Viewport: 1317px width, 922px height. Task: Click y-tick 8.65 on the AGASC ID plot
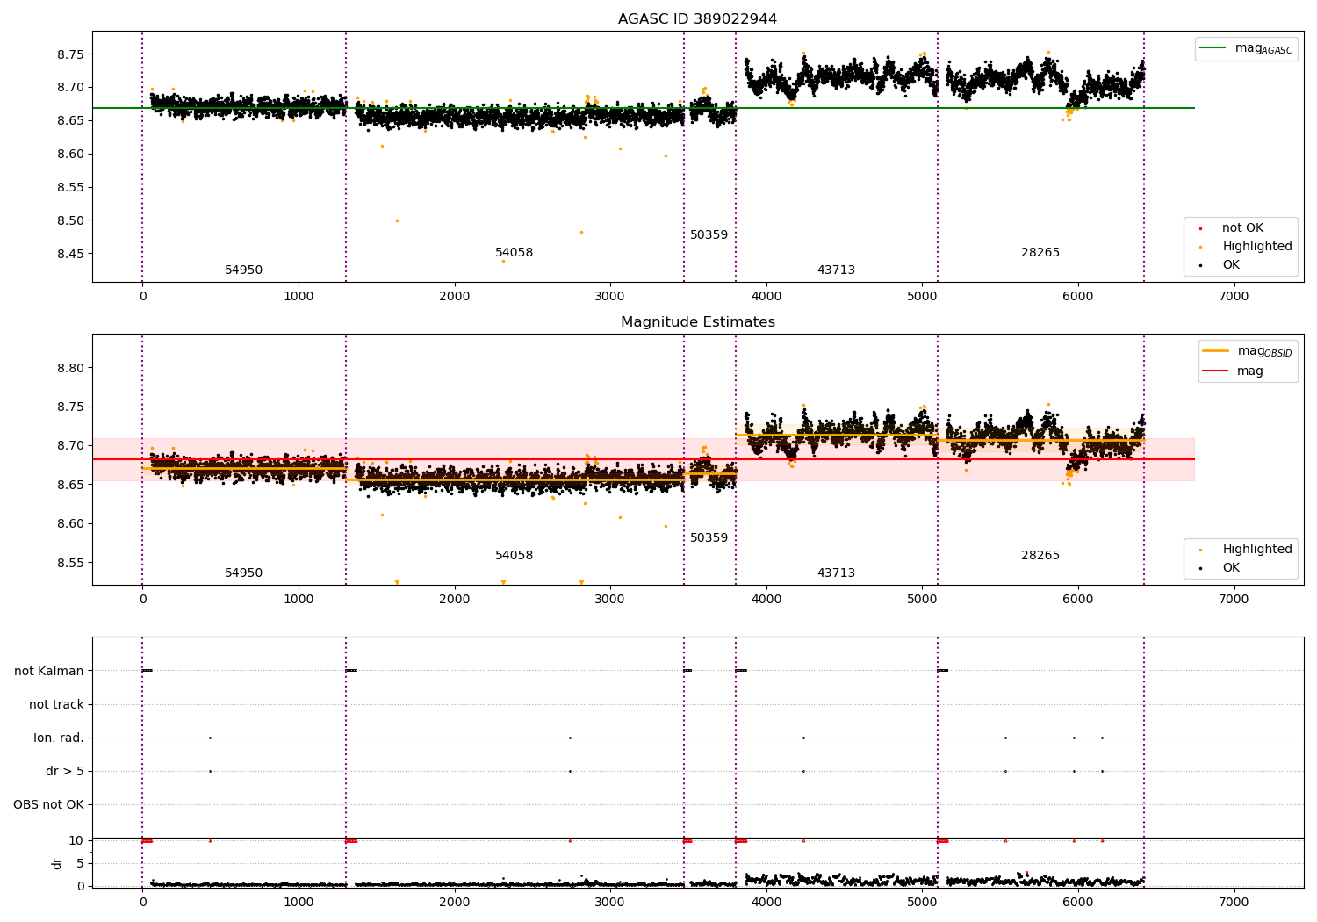tap(70, 121)
